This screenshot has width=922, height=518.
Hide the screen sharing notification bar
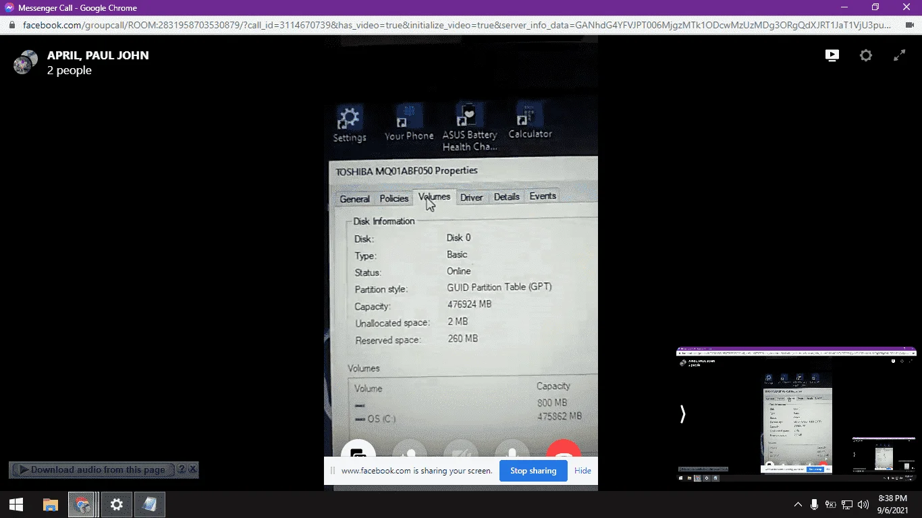pyautogui.click(x=582, y=471)
